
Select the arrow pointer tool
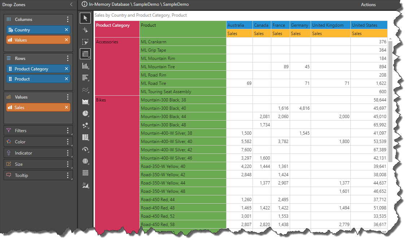pos(85,18)
